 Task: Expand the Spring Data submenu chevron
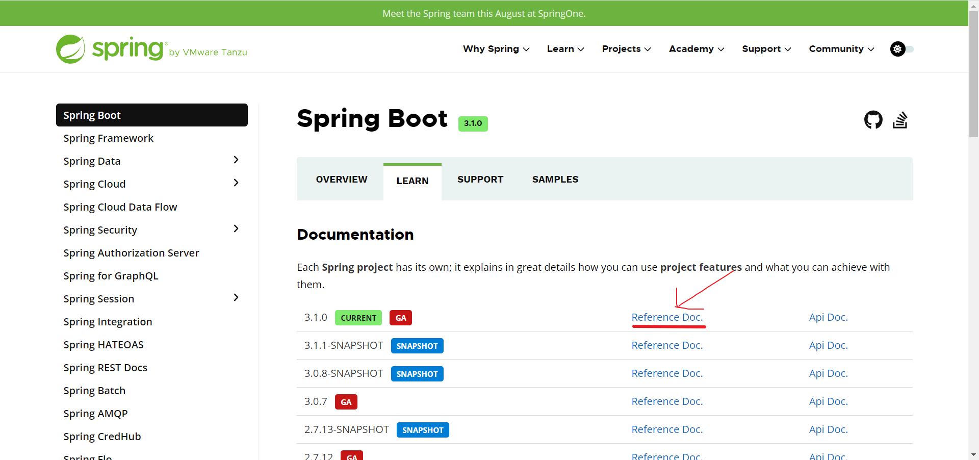click(236, 160)
